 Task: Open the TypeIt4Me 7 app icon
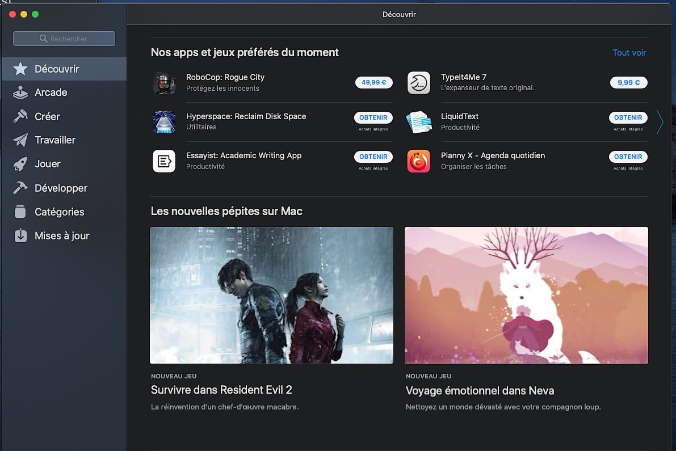point(419,83)
